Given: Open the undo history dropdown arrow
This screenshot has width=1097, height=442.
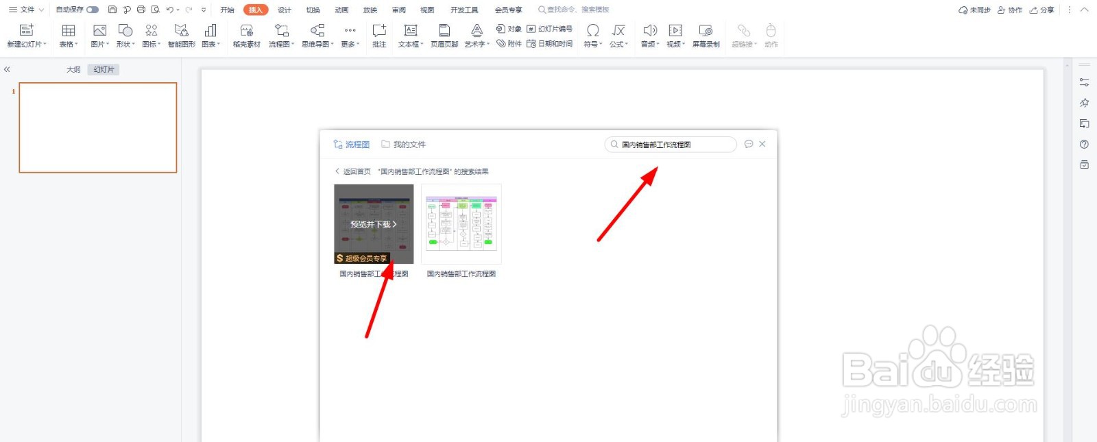Looking at the screenshot, I should (x=178, y=10).
